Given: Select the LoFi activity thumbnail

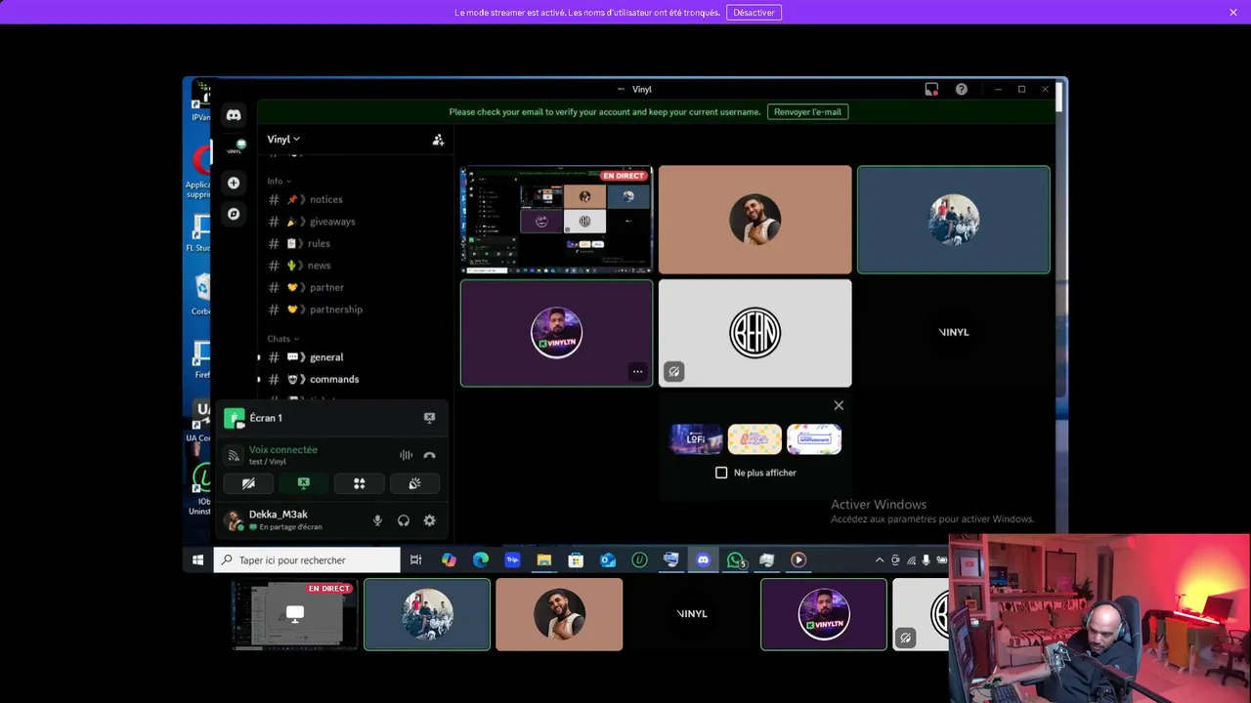Looking at the screenshot, I should (x=696, y=439).
